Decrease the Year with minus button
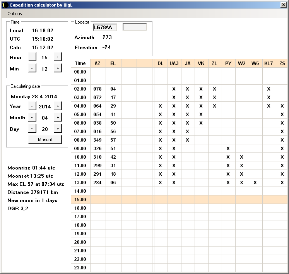Viewport: 289px width, 274px height. 32,106
